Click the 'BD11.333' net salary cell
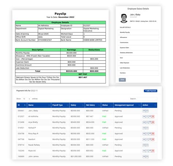 (90, 139)
